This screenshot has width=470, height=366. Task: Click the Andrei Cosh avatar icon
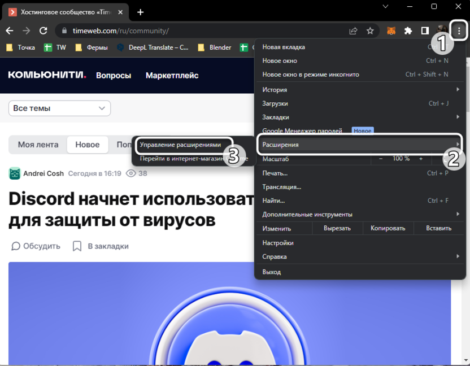(15, 173)
